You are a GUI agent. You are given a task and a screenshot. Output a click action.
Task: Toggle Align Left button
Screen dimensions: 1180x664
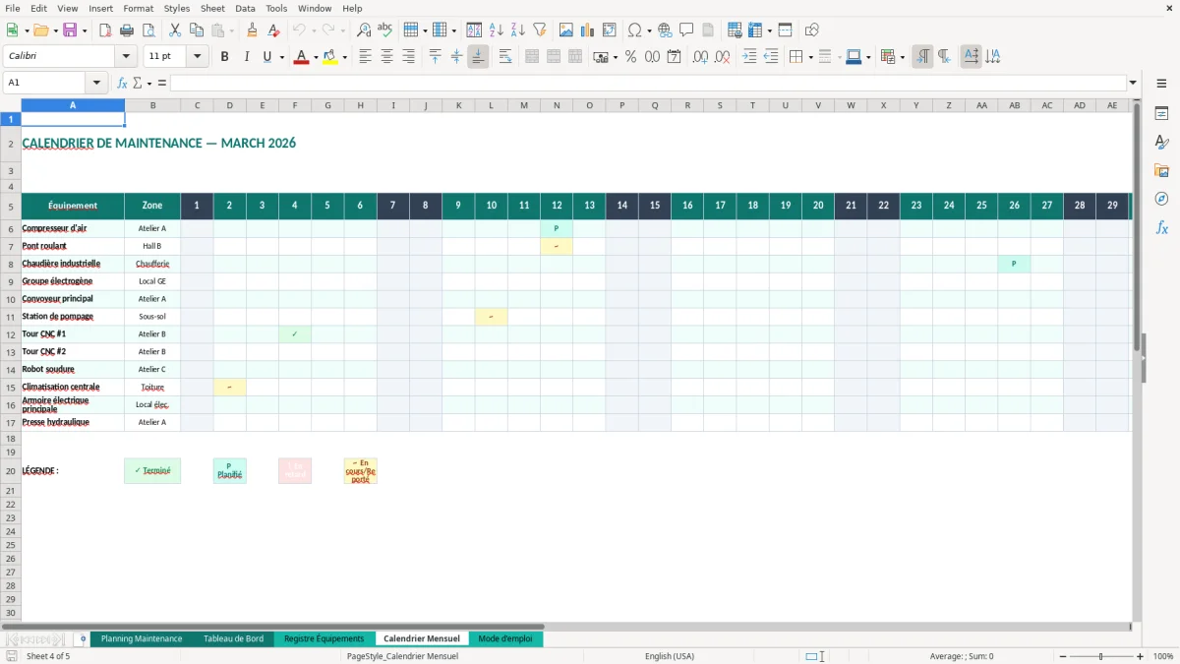(365, 57)
